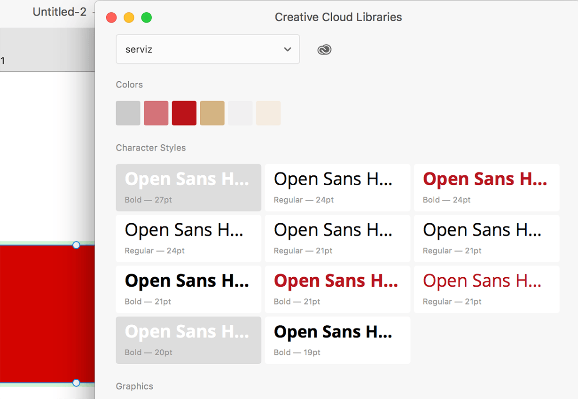Select the tan color swatch
The image size is (578, 399).
(212, 113)
